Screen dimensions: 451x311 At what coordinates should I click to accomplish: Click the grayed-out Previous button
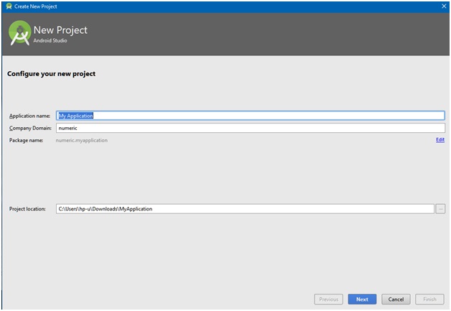pos(329,299)
